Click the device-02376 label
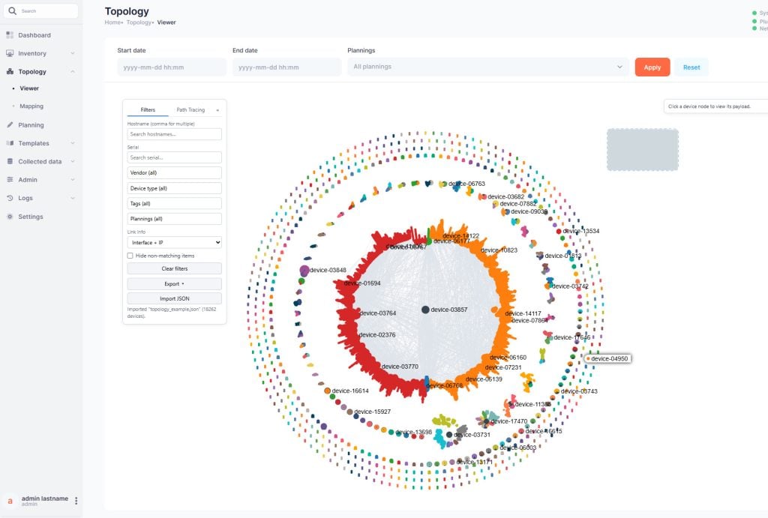This screenshot has height=518, width=768. [x=377, y=335]
